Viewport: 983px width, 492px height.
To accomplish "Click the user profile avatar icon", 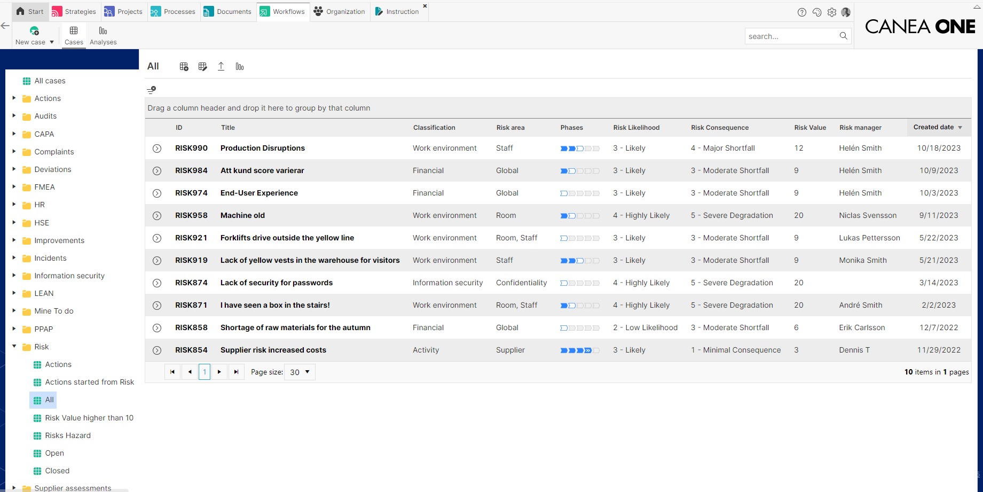I will (x=846, y=12).
